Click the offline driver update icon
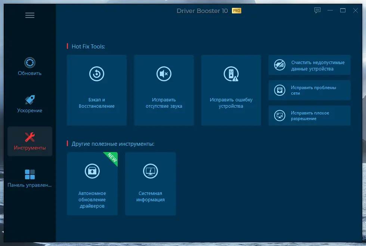This screenshot has height=246, width=366. coord(92,171)
